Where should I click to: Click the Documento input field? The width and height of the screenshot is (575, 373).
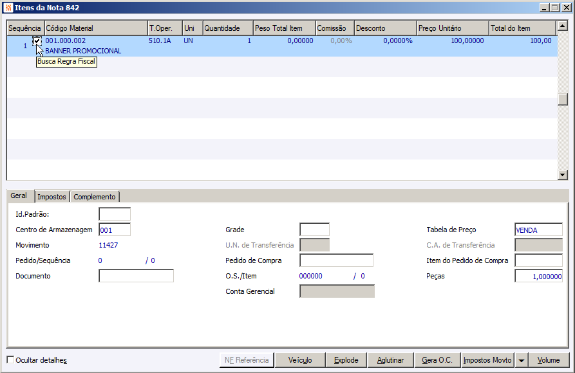pyautogui.click(x=136, y=276)
